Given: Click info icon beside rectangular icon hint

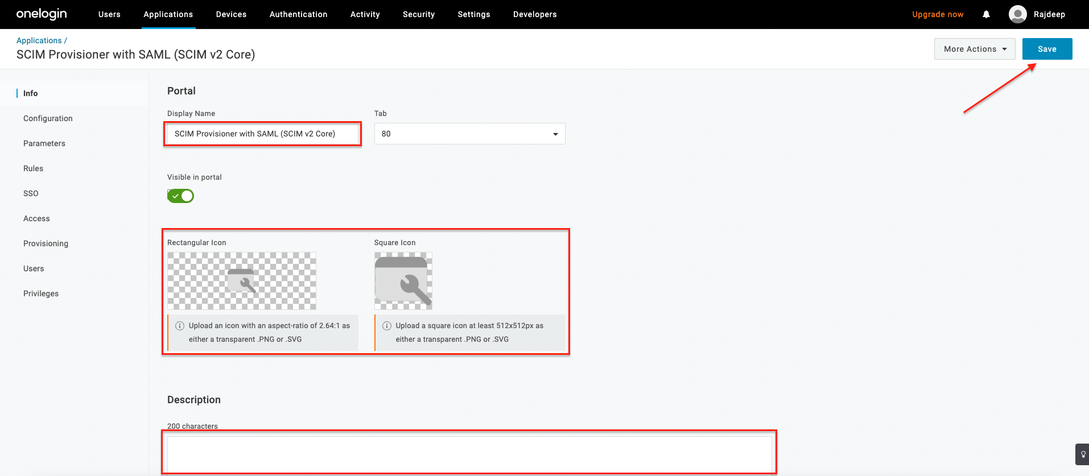Looking at the screenshot, I should pos(180,326).
